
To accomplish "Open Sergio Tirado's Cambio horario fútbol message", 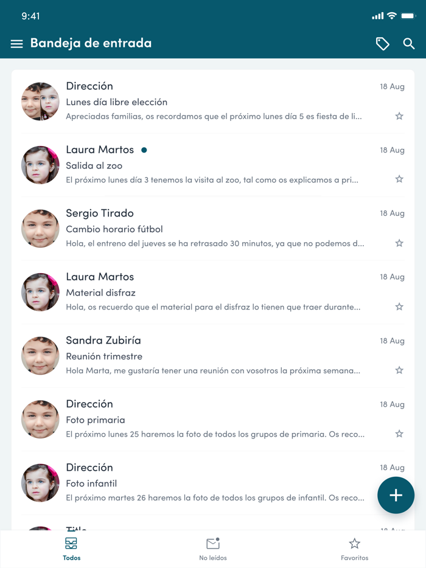I will [213, 229].
